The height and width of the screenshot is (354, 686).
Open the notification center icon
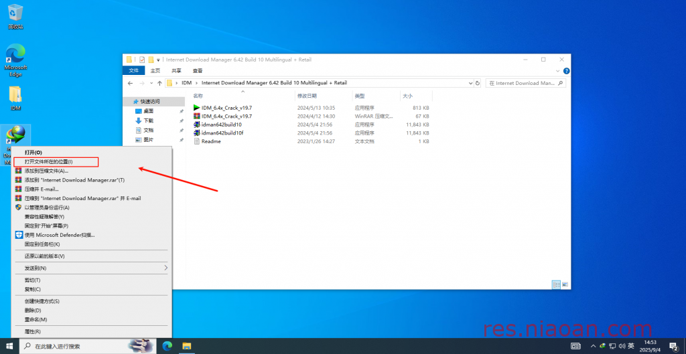pyautogui.click(x=674, y=346)
